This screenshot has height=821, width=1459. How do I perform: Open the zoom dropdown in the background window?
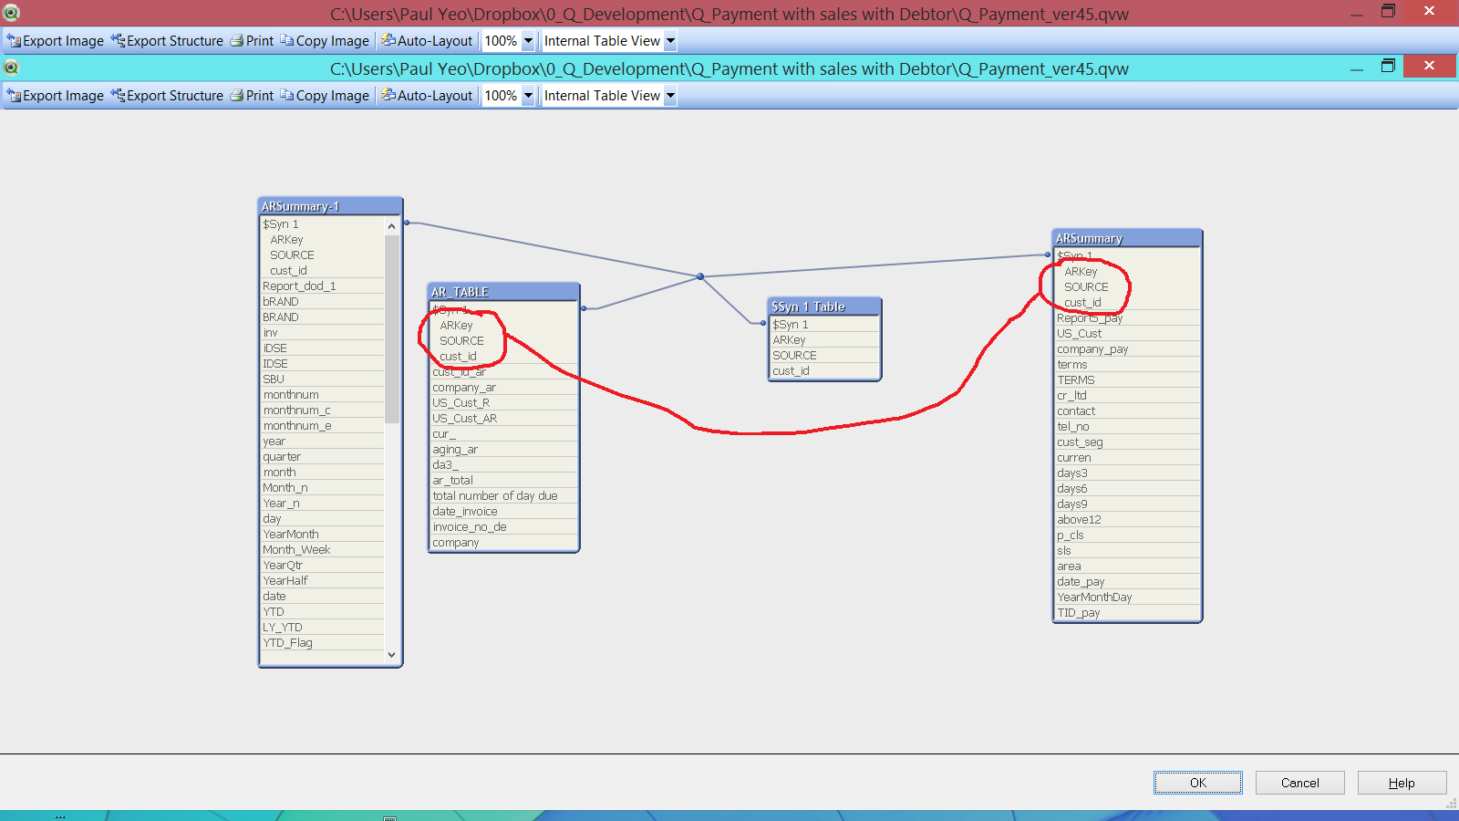point(528,41)
